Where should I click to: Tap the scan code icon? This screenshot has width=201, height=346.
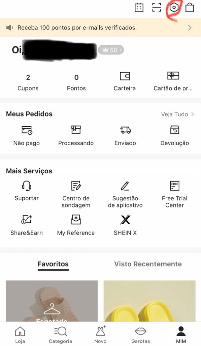click(x=157, y=7)
